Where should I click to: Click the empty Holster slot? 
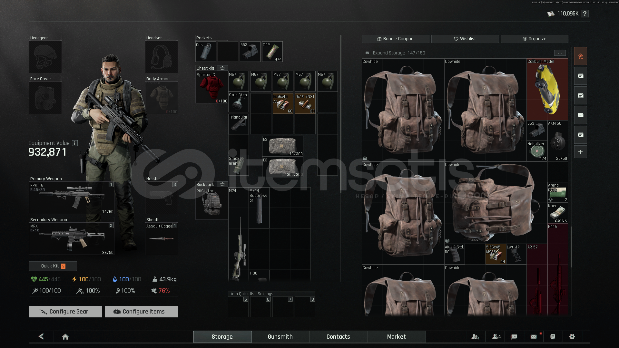pyautogui.click(x=161, y=198)
